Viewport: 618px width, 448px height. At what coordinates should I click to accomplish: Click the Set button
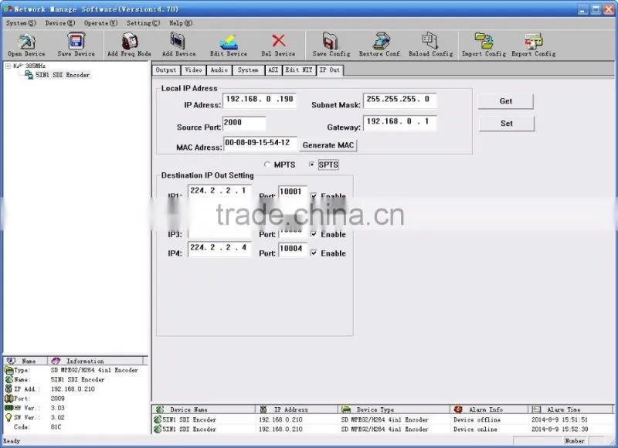(507, 124)
